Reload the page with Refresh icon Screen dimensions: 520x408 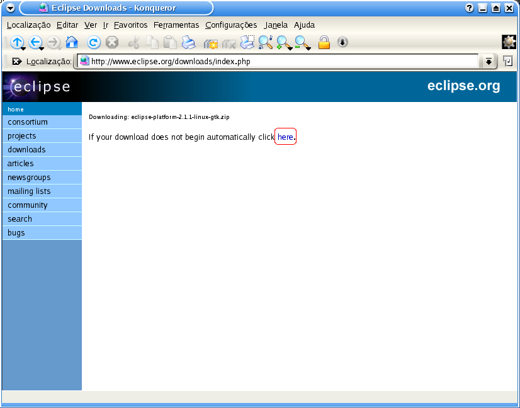[94, 42]
